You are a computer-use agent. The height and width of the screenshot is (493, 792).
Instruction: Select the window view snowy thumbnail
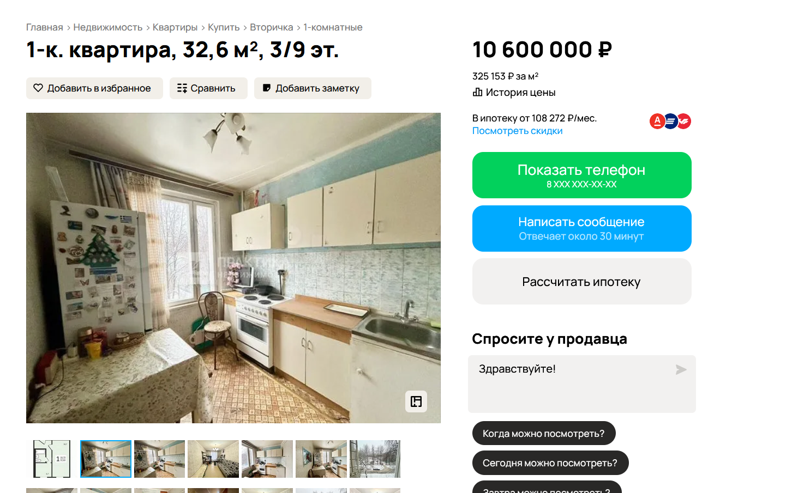[x=375, y=459]
